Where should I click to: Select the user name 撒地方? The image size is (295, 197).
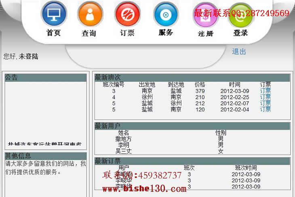pyautogui.click(x=123, y=139)
